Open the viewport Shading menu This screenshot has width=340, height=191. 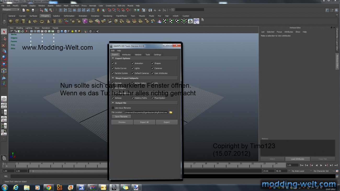point(20,28)
